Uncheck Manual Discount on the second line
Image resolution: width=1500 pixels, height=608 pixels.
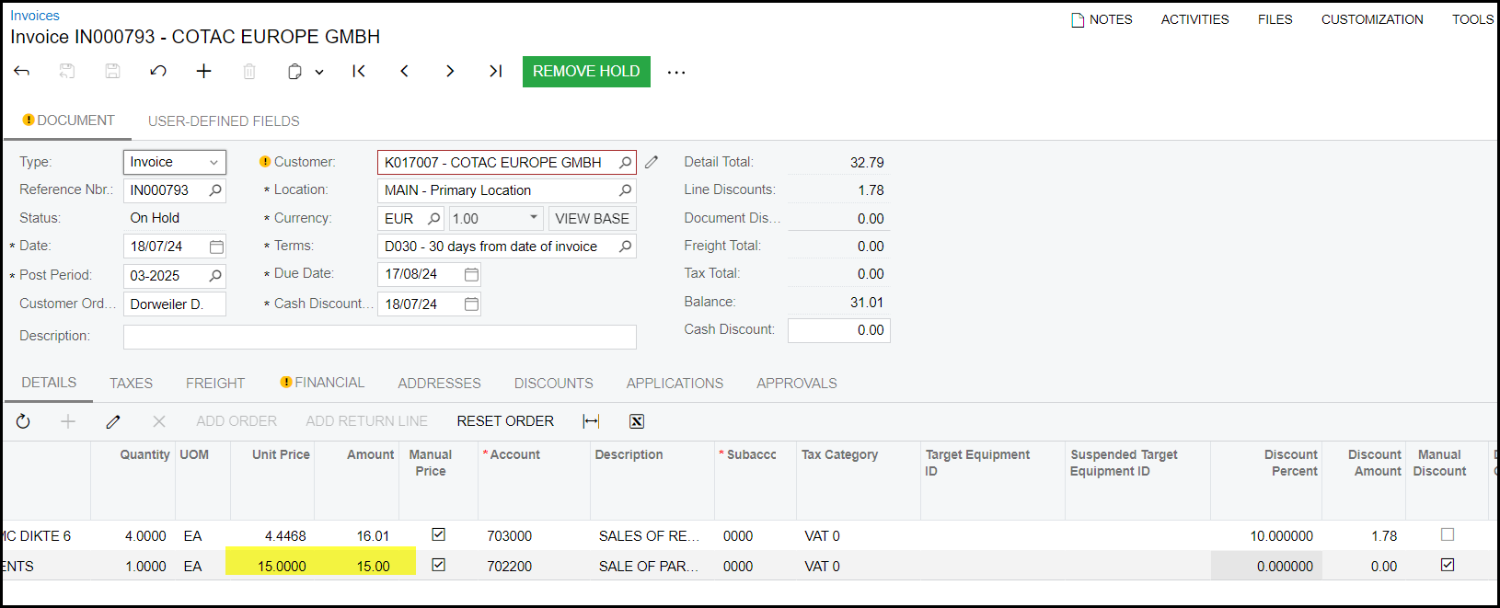pyautogui.click(x=1448, y=565)
